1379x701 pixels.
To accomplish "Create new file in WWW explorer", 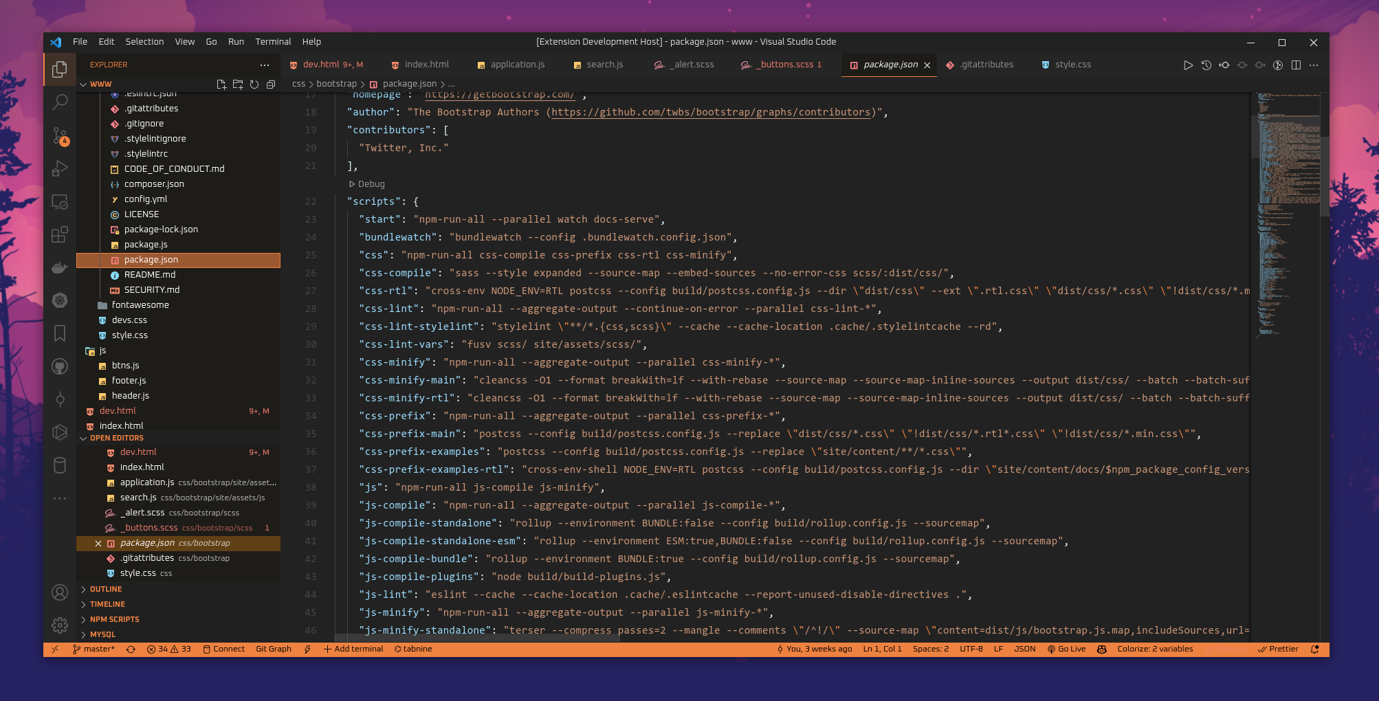I will (x=221, y=84).
